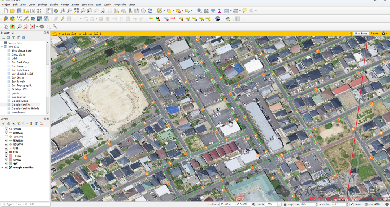Open the Select Features tool dropdown arrow
390x207 pixels.
coord(164,11)
